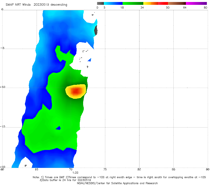210x185 pixels.
Task: Click the latitude axis label '-15'
Action: click(x=3, y=126)
